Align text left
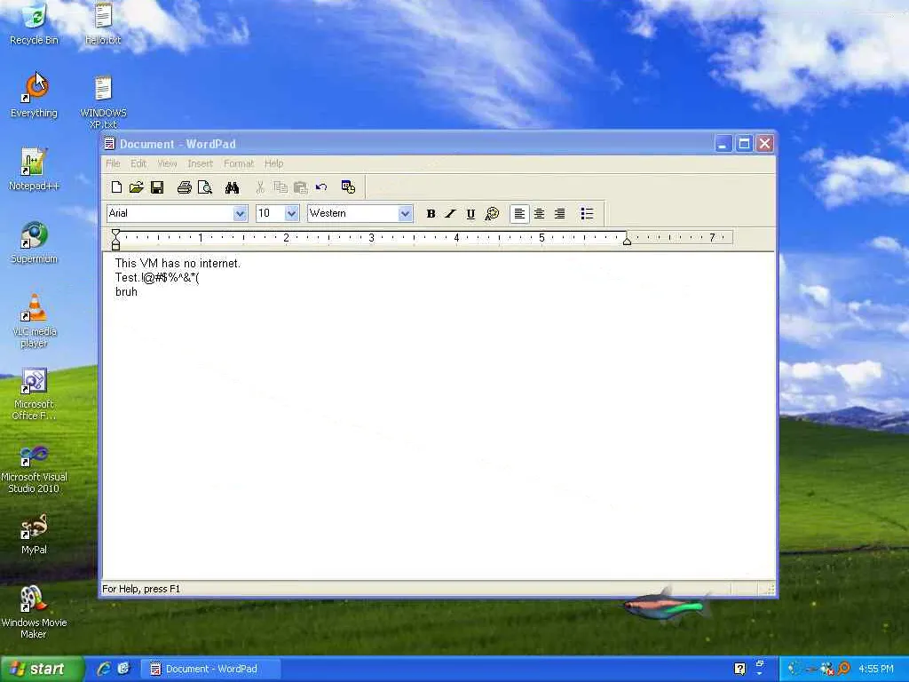Viewport: 909px width, 682px height. [x=519, y=213]
